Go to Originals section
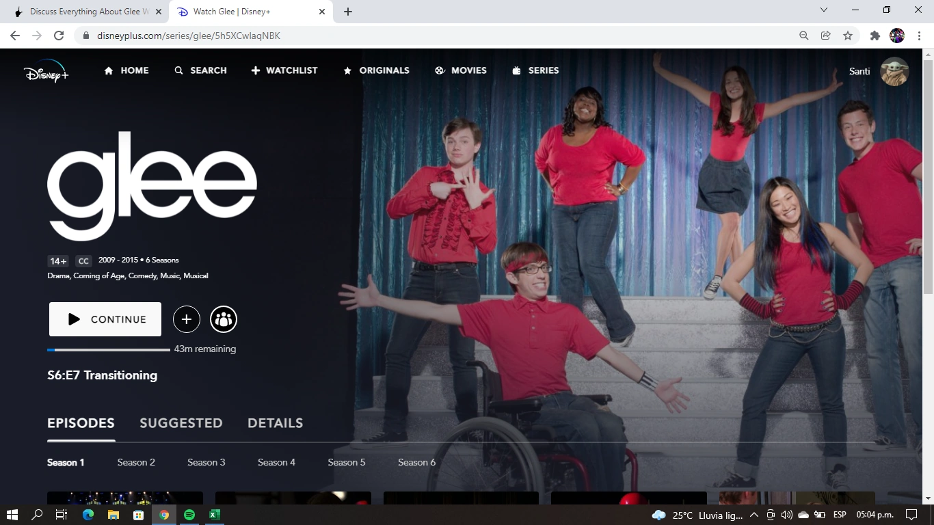Image resolution: width=934 pixels, height=525 pixels. point(376,70)
